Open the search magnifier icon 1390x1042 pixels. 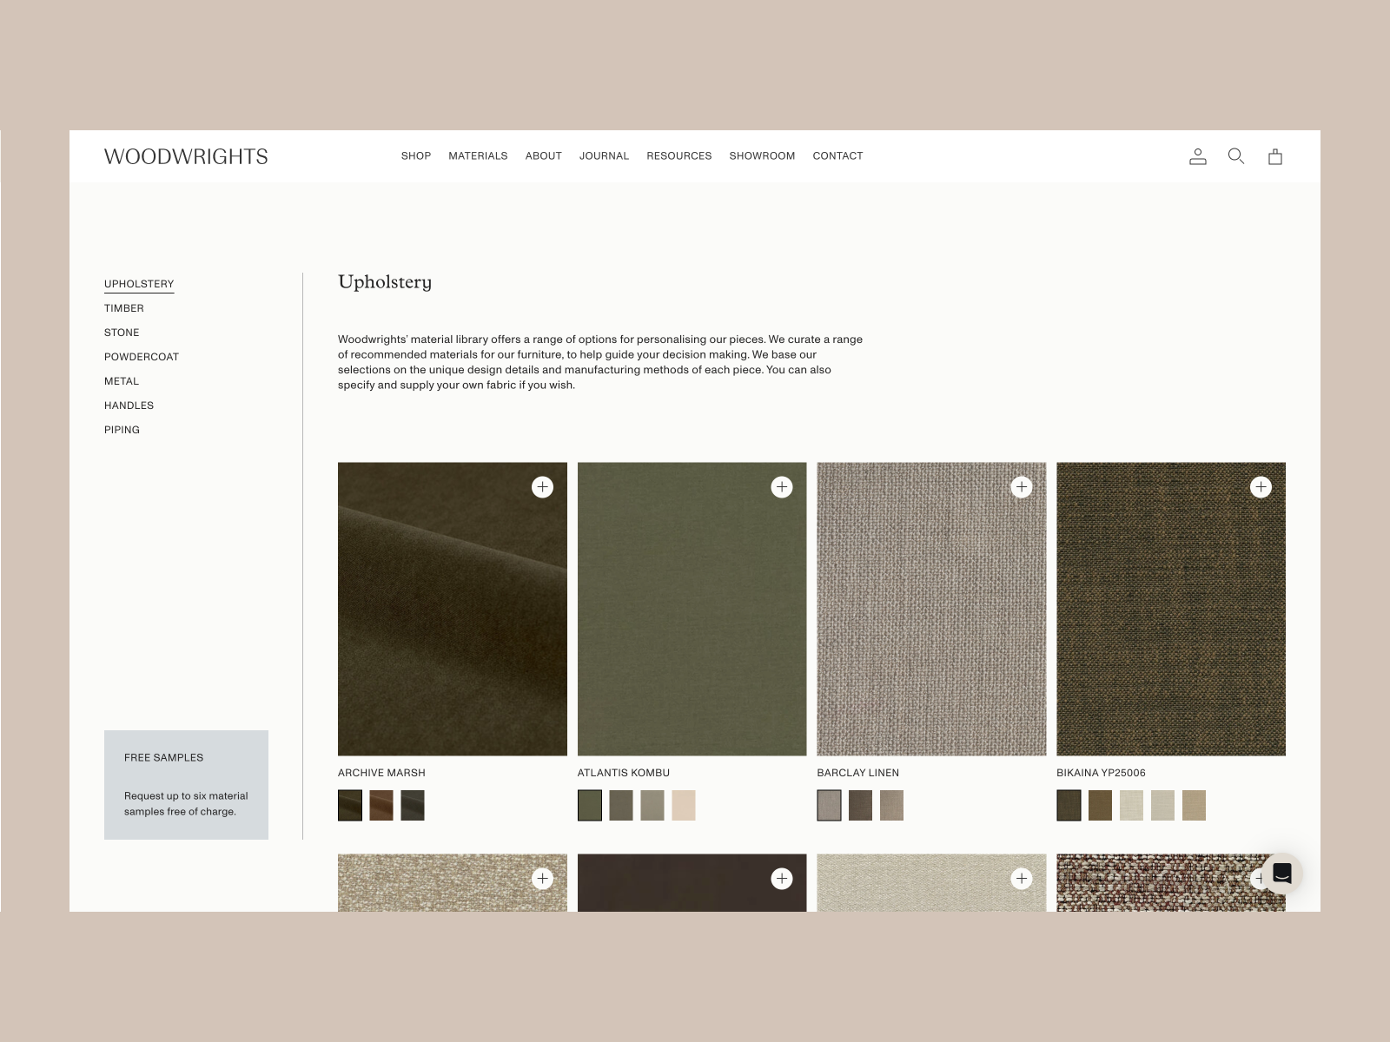pyautogui.click(x=1236, y=156)
